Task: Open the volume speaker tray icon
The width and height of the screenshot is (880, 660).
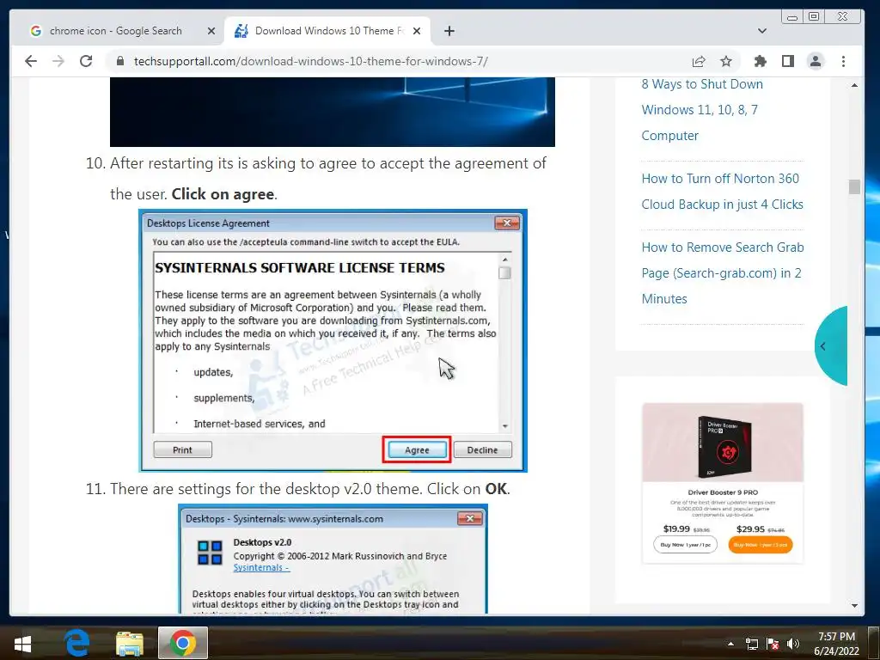Action: coord(793,644)
